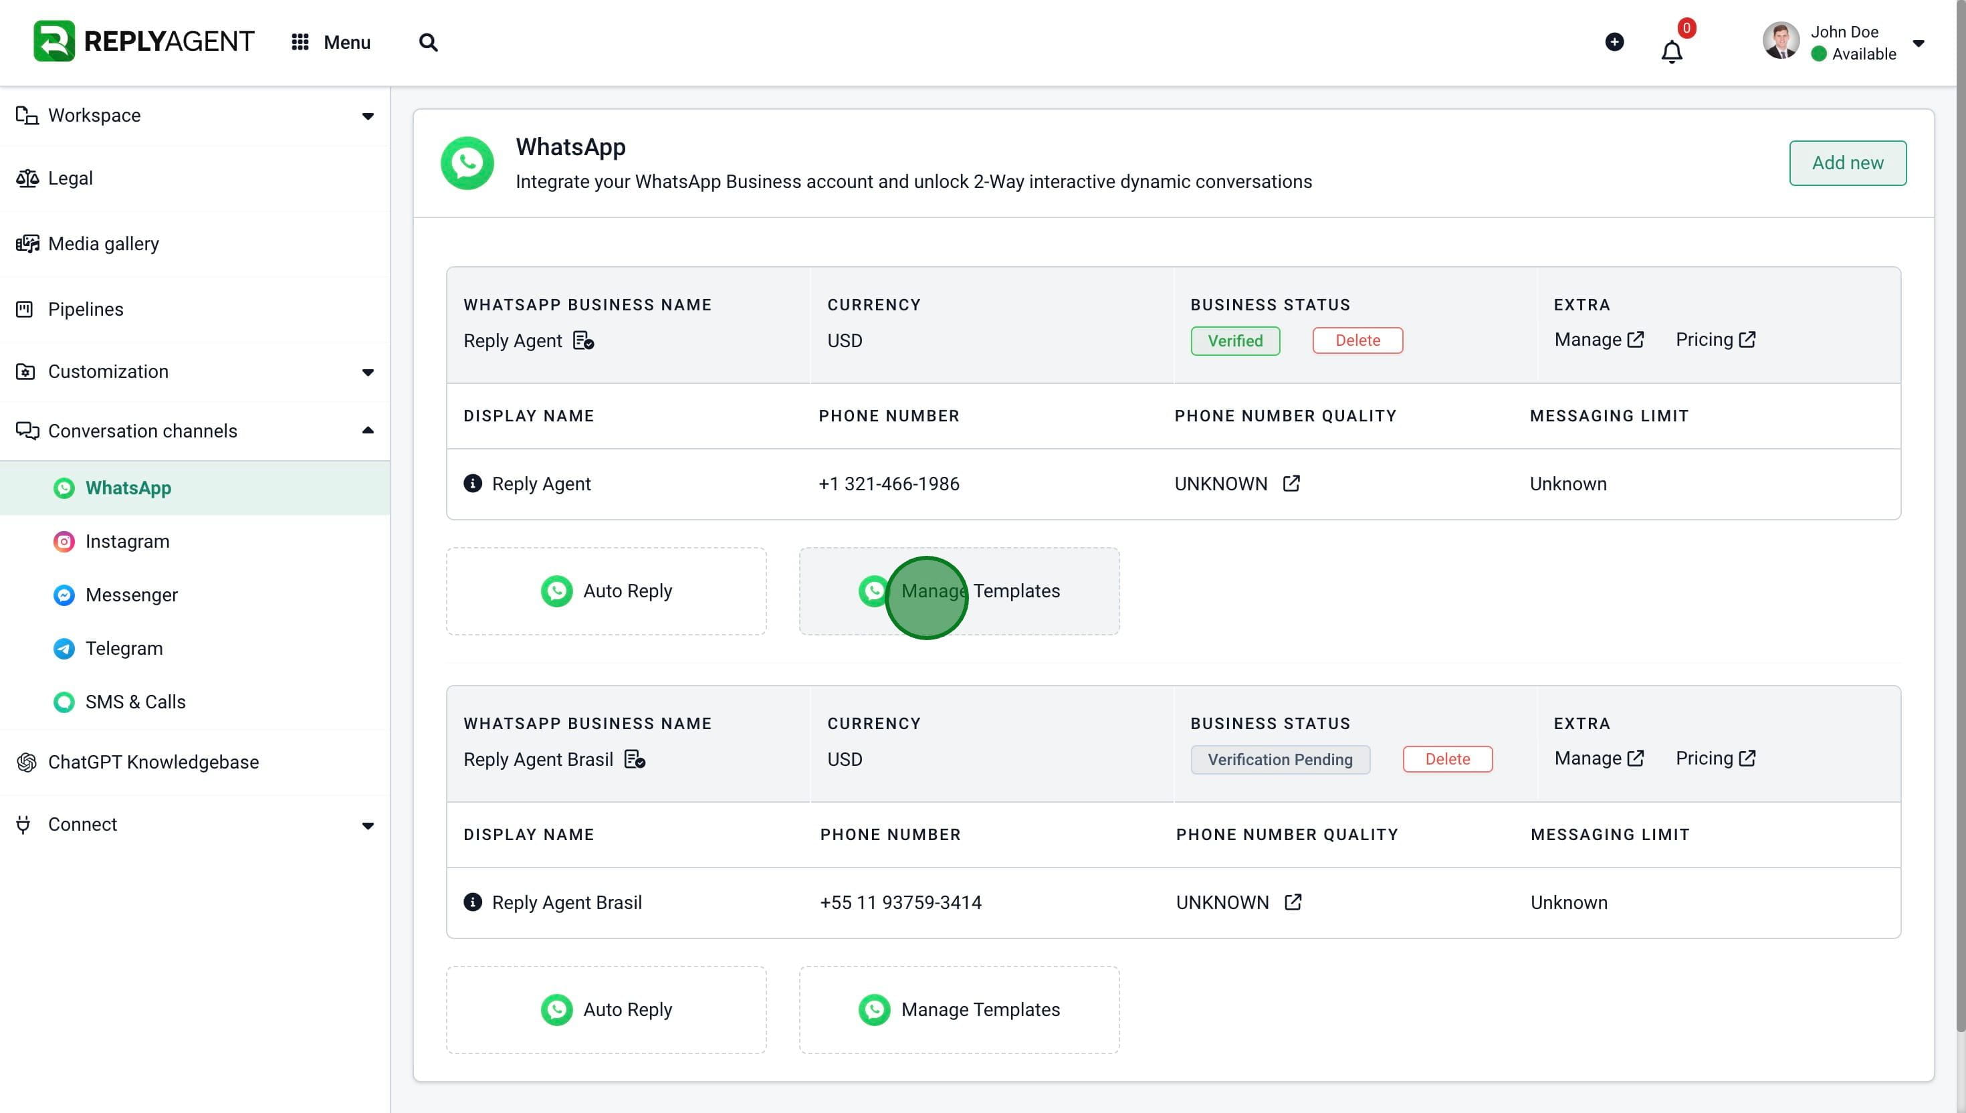
Task: Open quality link icon for +55 11 93759-3414
Action: tap(1292, 902)
